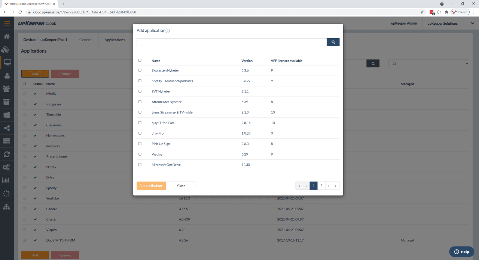Open the share sidebar icon
This screenshot has width=479, height=260.
(7, 128)
